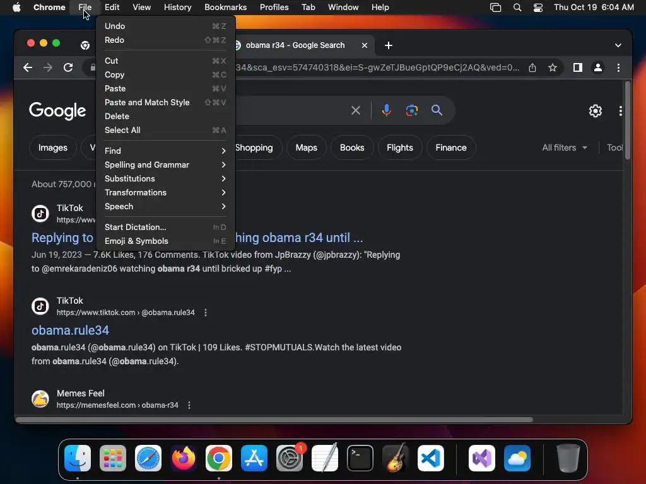The image size is (646, 484).
Task: Filter results by Finance
Action: coord(450,147)
